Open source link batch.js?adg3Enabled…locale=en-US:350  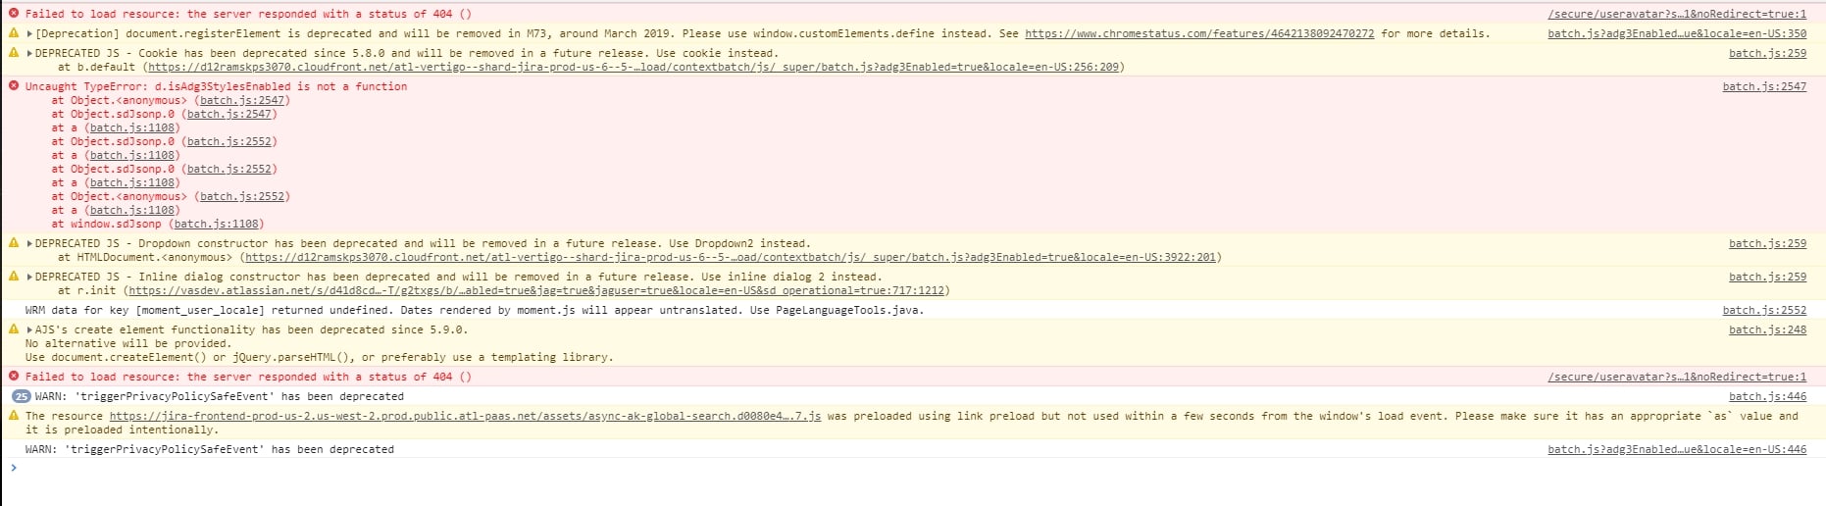pos(1677,33)
